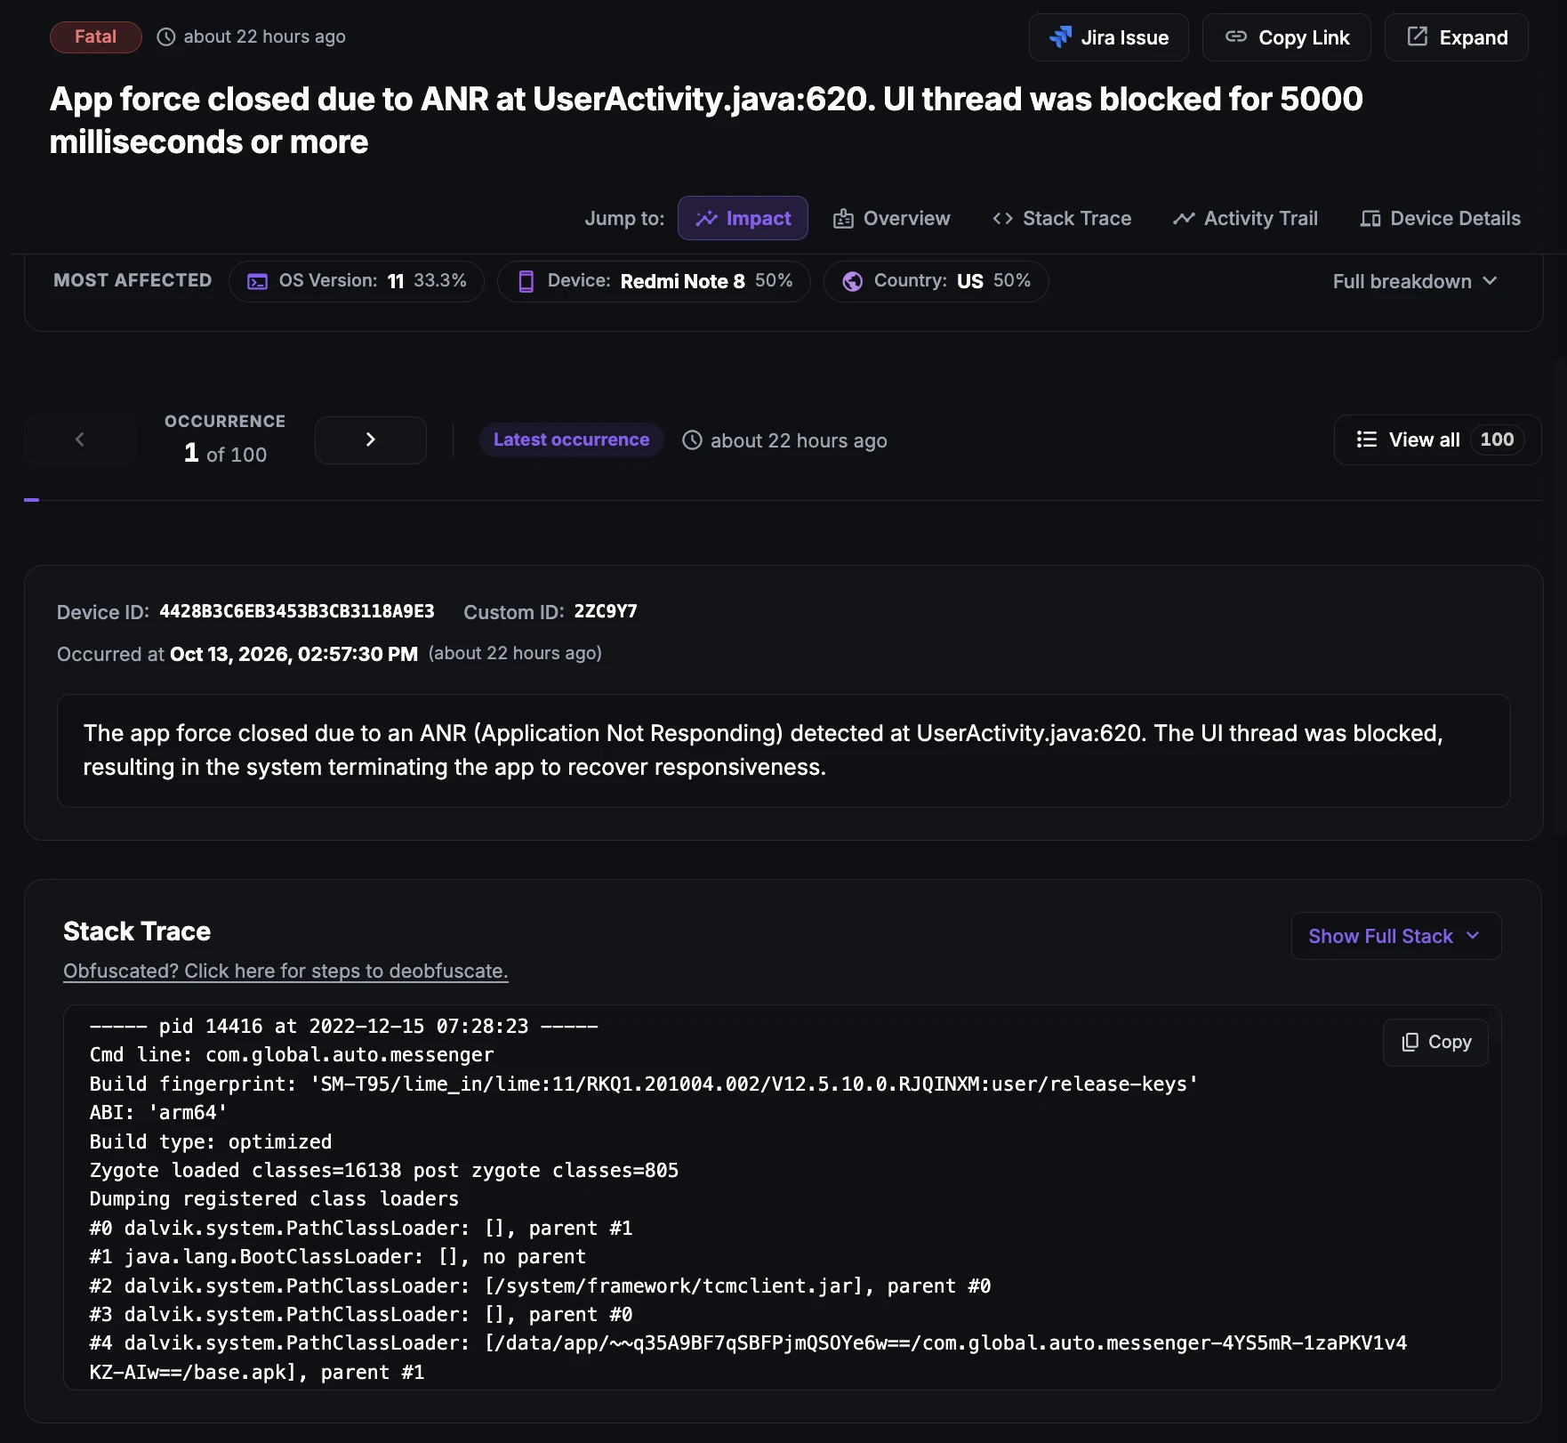Open the deobfuscate steps link
The height and width of the screenshot is (1443, 1567).
click(285, 971)
